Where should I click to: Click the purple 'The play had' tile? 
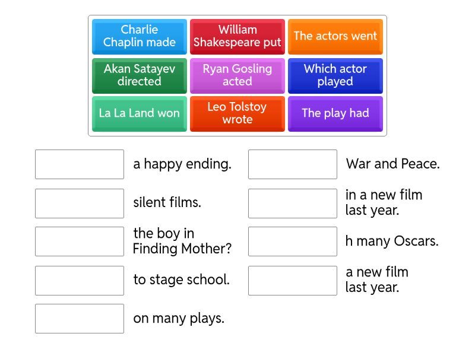pyautogui.click(x=335, y=113)
